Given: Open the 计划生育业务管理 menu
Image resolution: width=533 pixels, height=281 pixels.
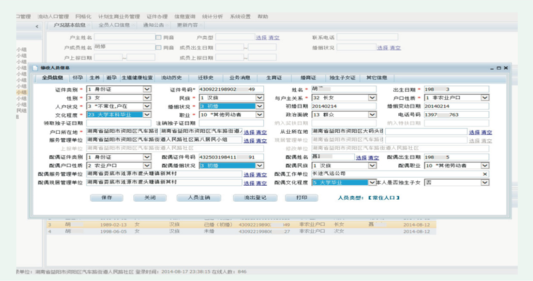Looking at the screenshot, I should tap(119, 16).
